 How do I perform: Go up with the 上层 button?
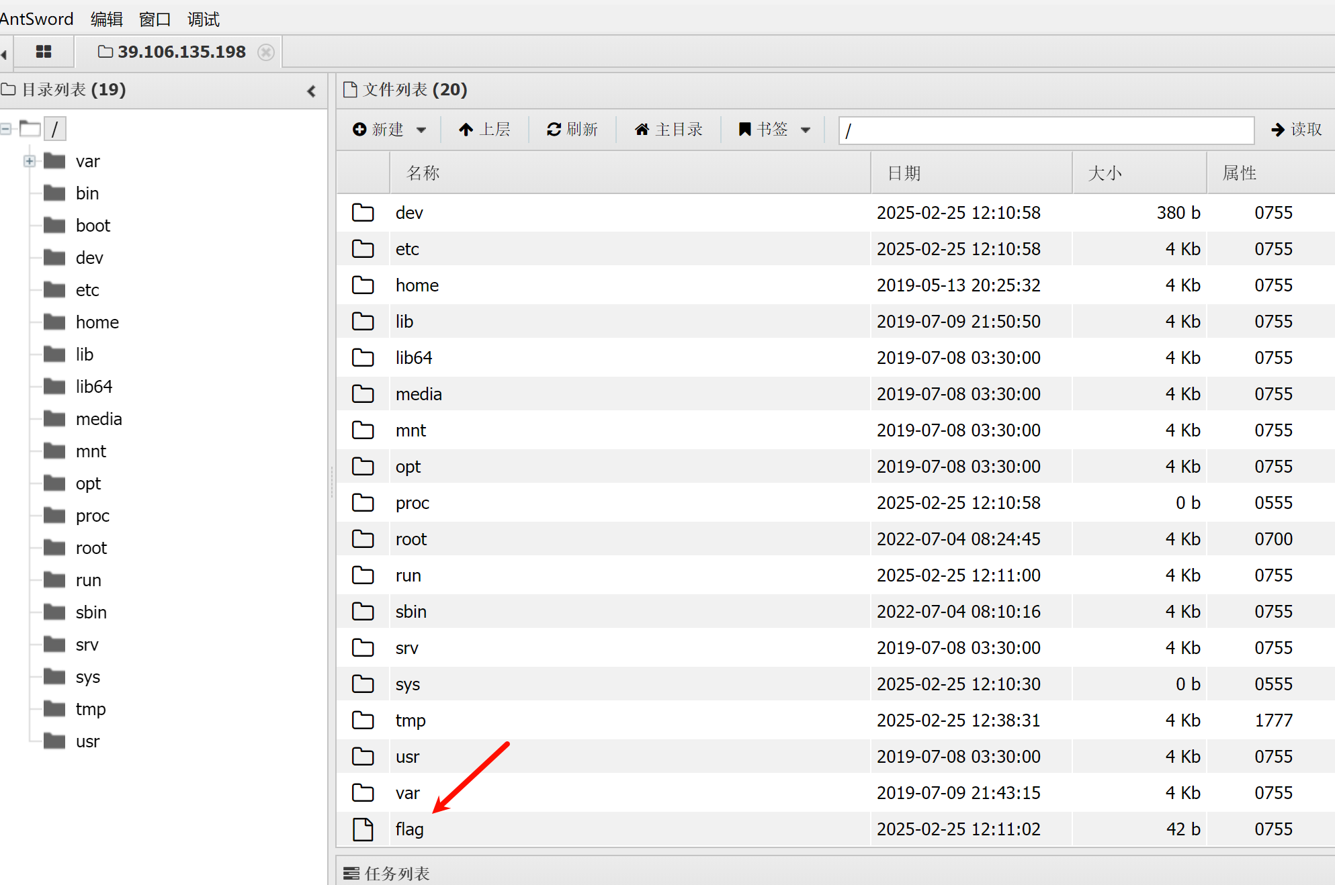pos(484,129)
